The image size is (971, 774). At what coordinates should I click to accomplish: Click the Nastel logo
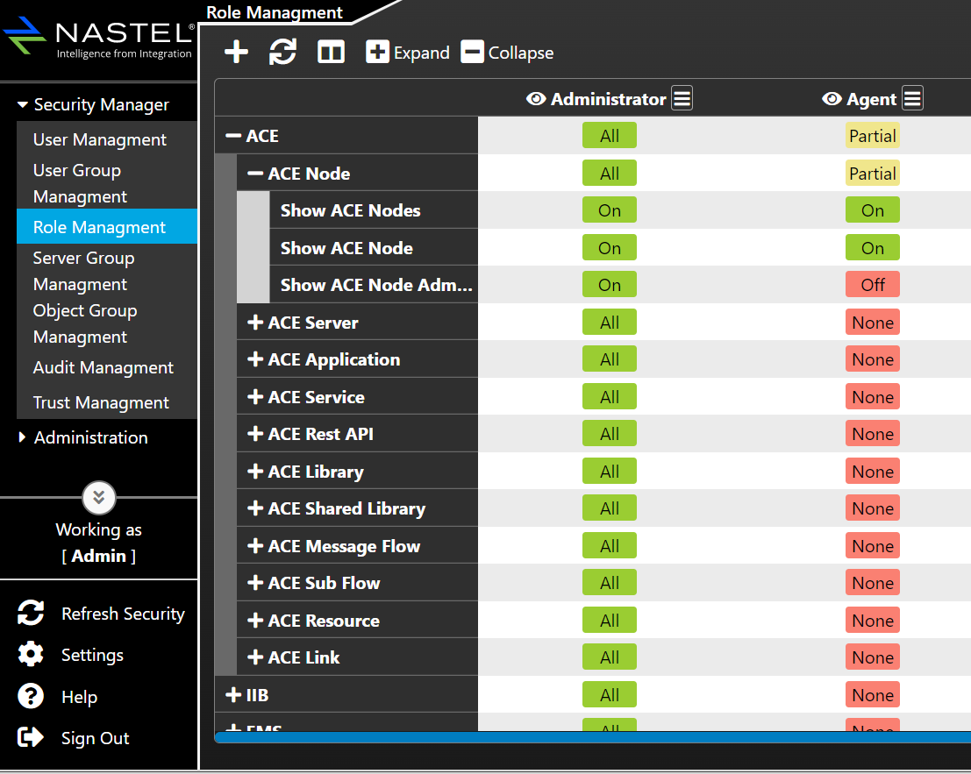click(99, 37)
